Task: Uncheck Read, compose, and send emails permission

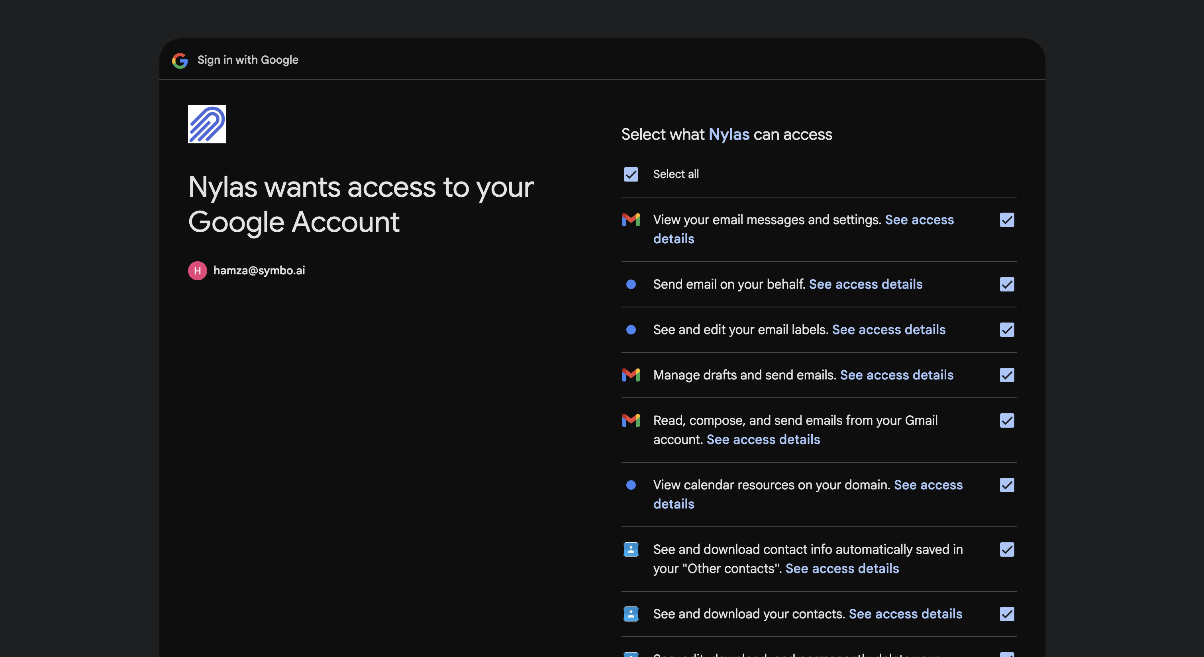Action: (x=1007, y=420)
